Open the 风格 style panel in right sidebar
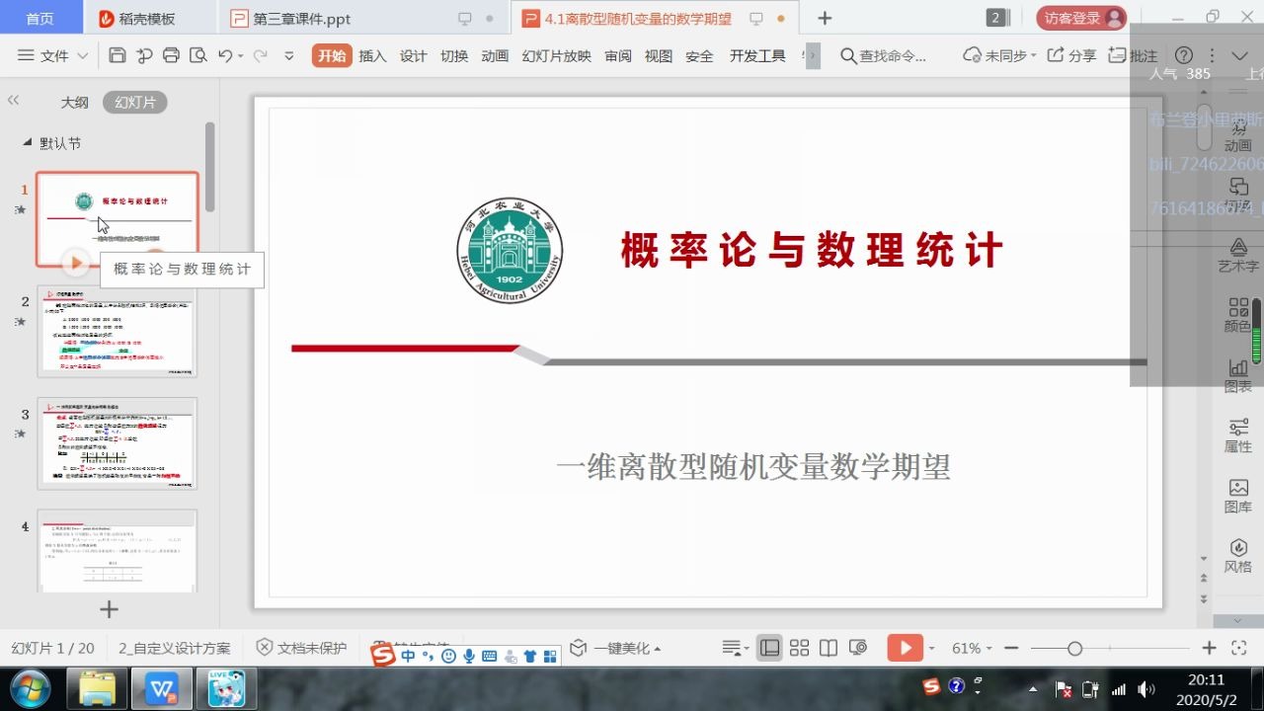Screen dimensions: 1264x711 [1238, 557]
